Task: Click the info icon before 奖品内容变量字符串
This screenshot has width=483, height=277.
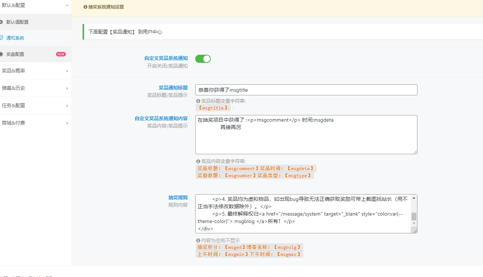Action: pyautogui.click(x=197, y=161)
